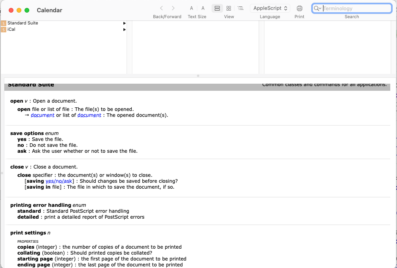This screenshot has width=397, height=268.
Task: Click the Standard Suite orange S icon
Action: 4,23
